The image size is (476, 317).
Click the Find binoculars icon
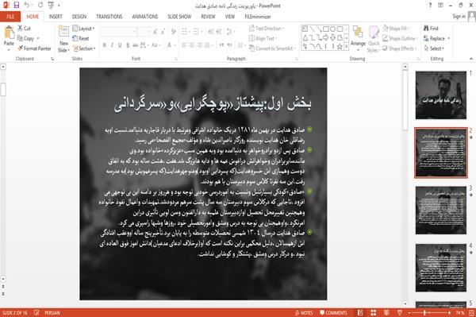pyautogui.click(x=427, y=29)
